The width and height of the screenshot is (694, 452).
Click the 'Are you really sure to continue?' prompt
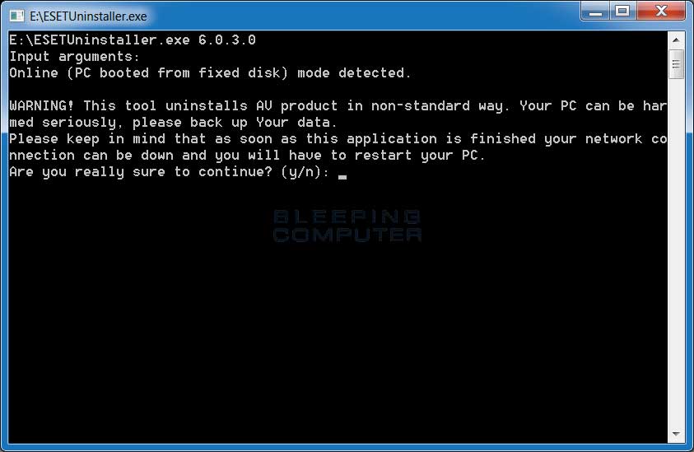pos(141,172)
